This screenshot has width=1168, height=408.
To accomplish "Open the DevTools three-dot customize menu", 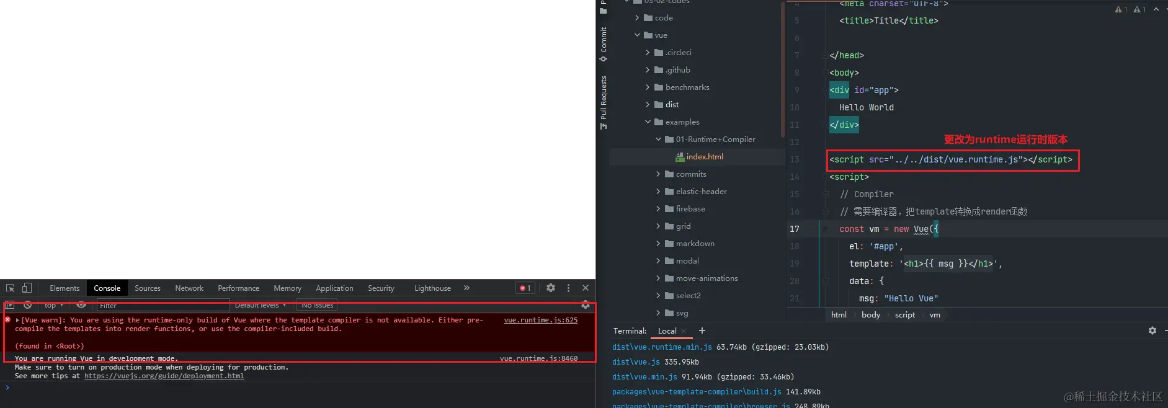I will point(568,288).
